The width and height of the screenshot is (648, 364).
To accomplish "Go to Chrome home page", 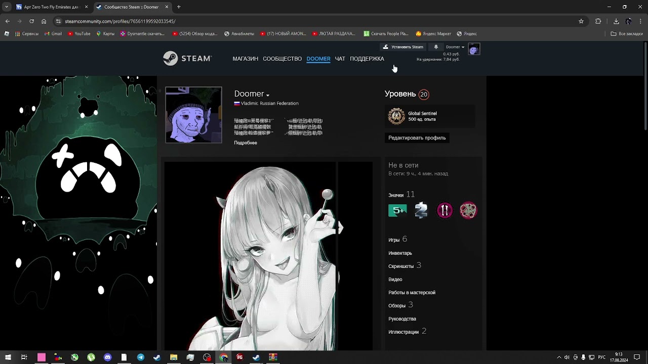I will pos(44,21).
